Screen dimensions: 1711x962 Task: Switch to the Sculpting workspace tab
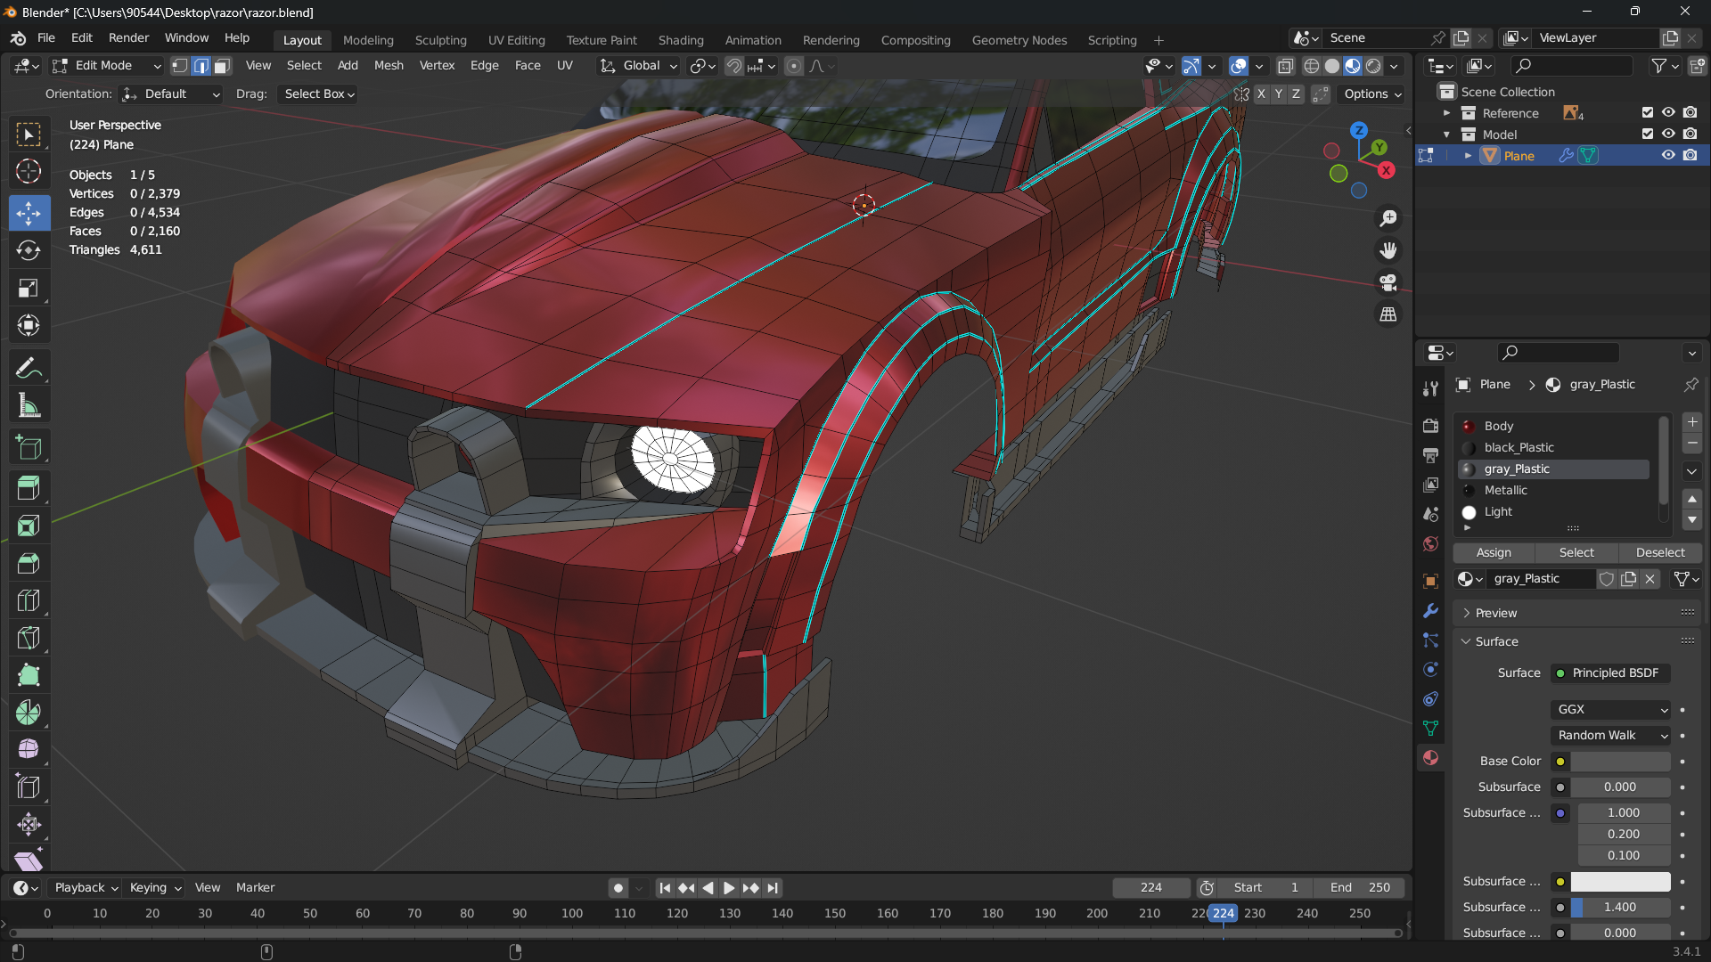(x=440, y=40)
